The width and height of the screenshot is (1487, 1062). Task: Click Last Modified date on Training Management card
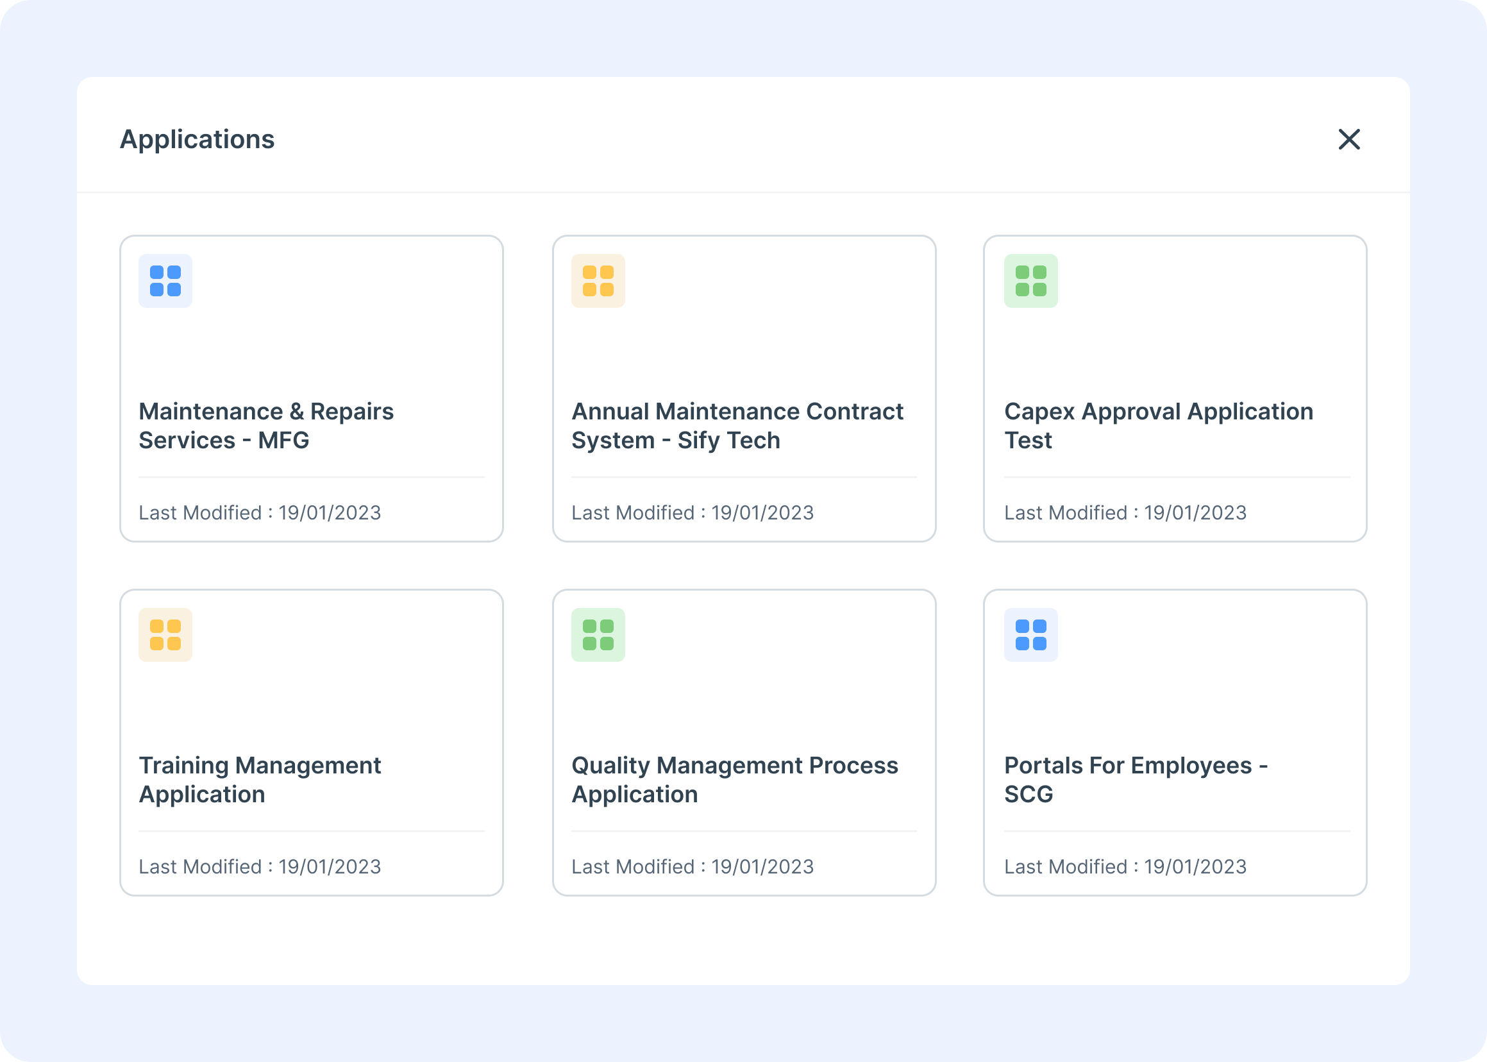pyautogui.click(x=259, y=866)
